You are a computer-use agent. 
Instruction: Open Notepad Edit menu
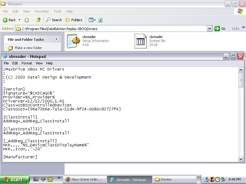[15, 63]
